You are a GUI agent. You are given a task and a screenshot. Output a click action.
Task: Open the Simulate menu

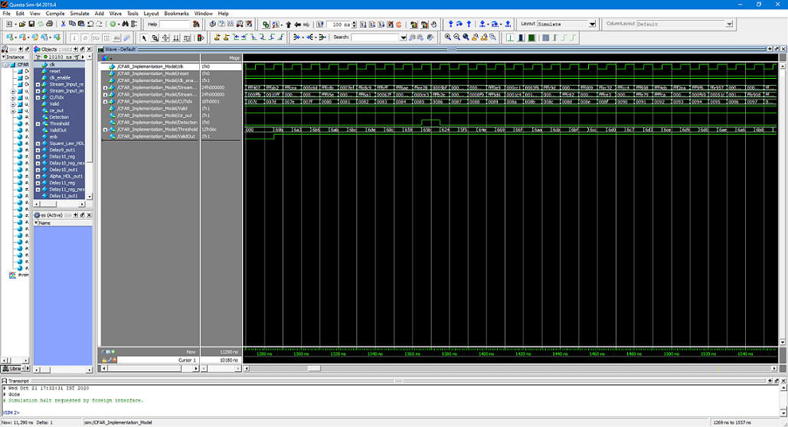[x=80, y=14]
